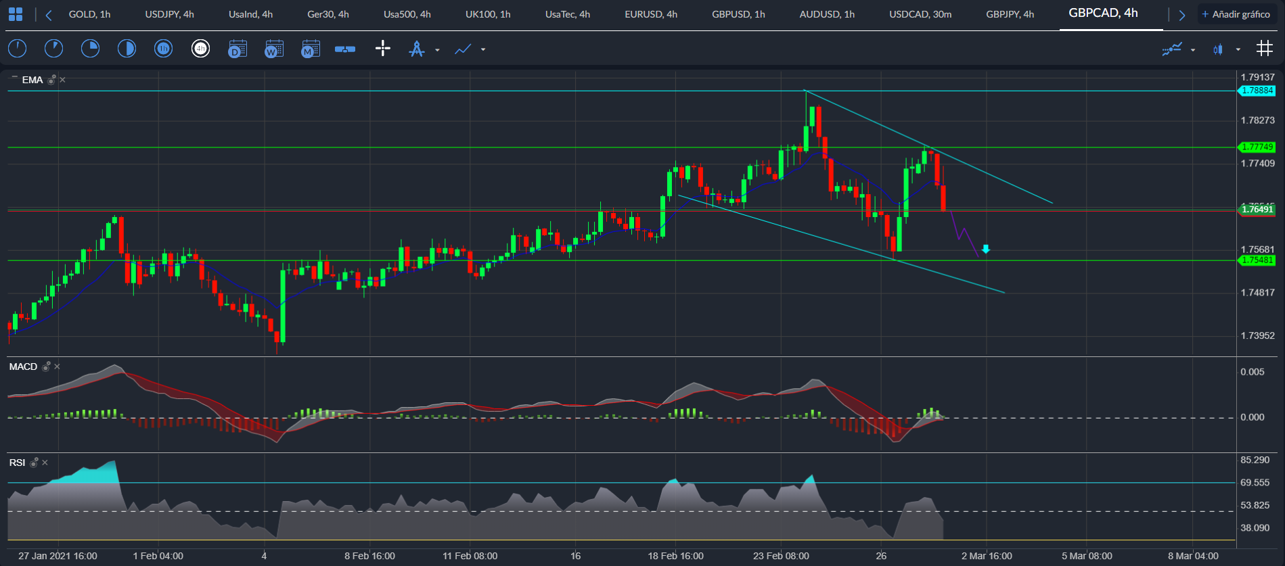
Task: Expand the drawing tools dropdown arrow
Action: [x=437, y=49]
